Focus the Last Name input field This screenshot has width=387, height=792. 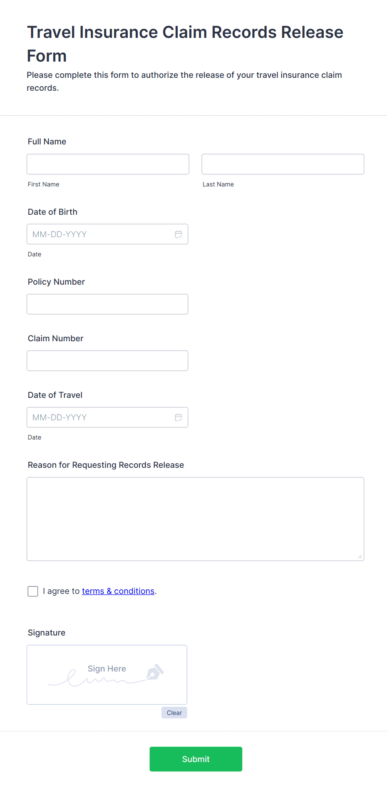[x=283, y=164]
